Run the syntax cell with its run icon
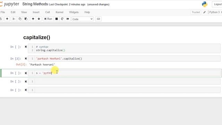 point(26,47)
